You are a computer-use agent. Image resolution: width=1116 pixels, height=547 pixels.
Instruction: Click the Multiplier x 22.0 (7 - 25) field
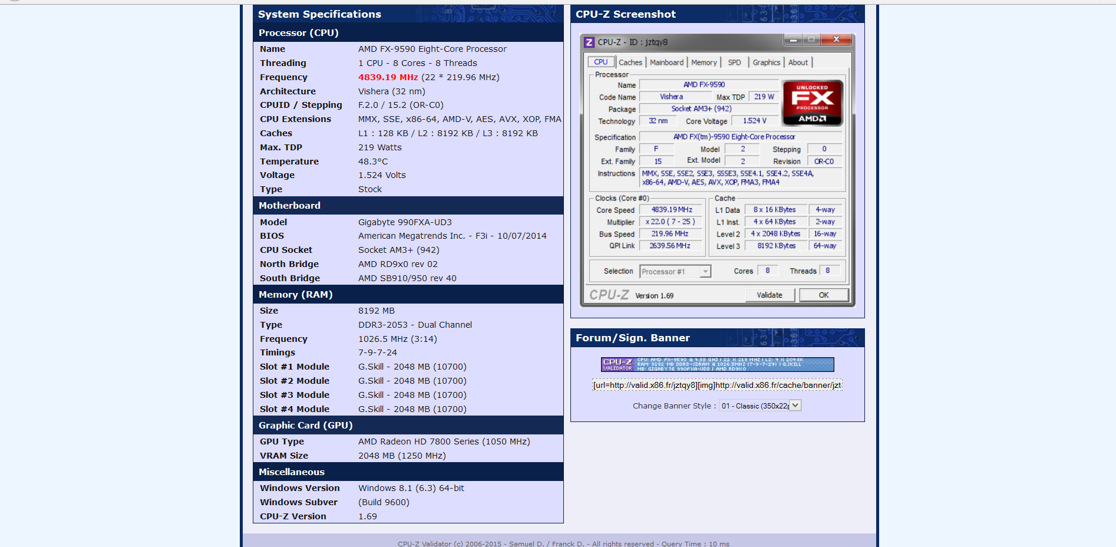(x=671, y=222)
